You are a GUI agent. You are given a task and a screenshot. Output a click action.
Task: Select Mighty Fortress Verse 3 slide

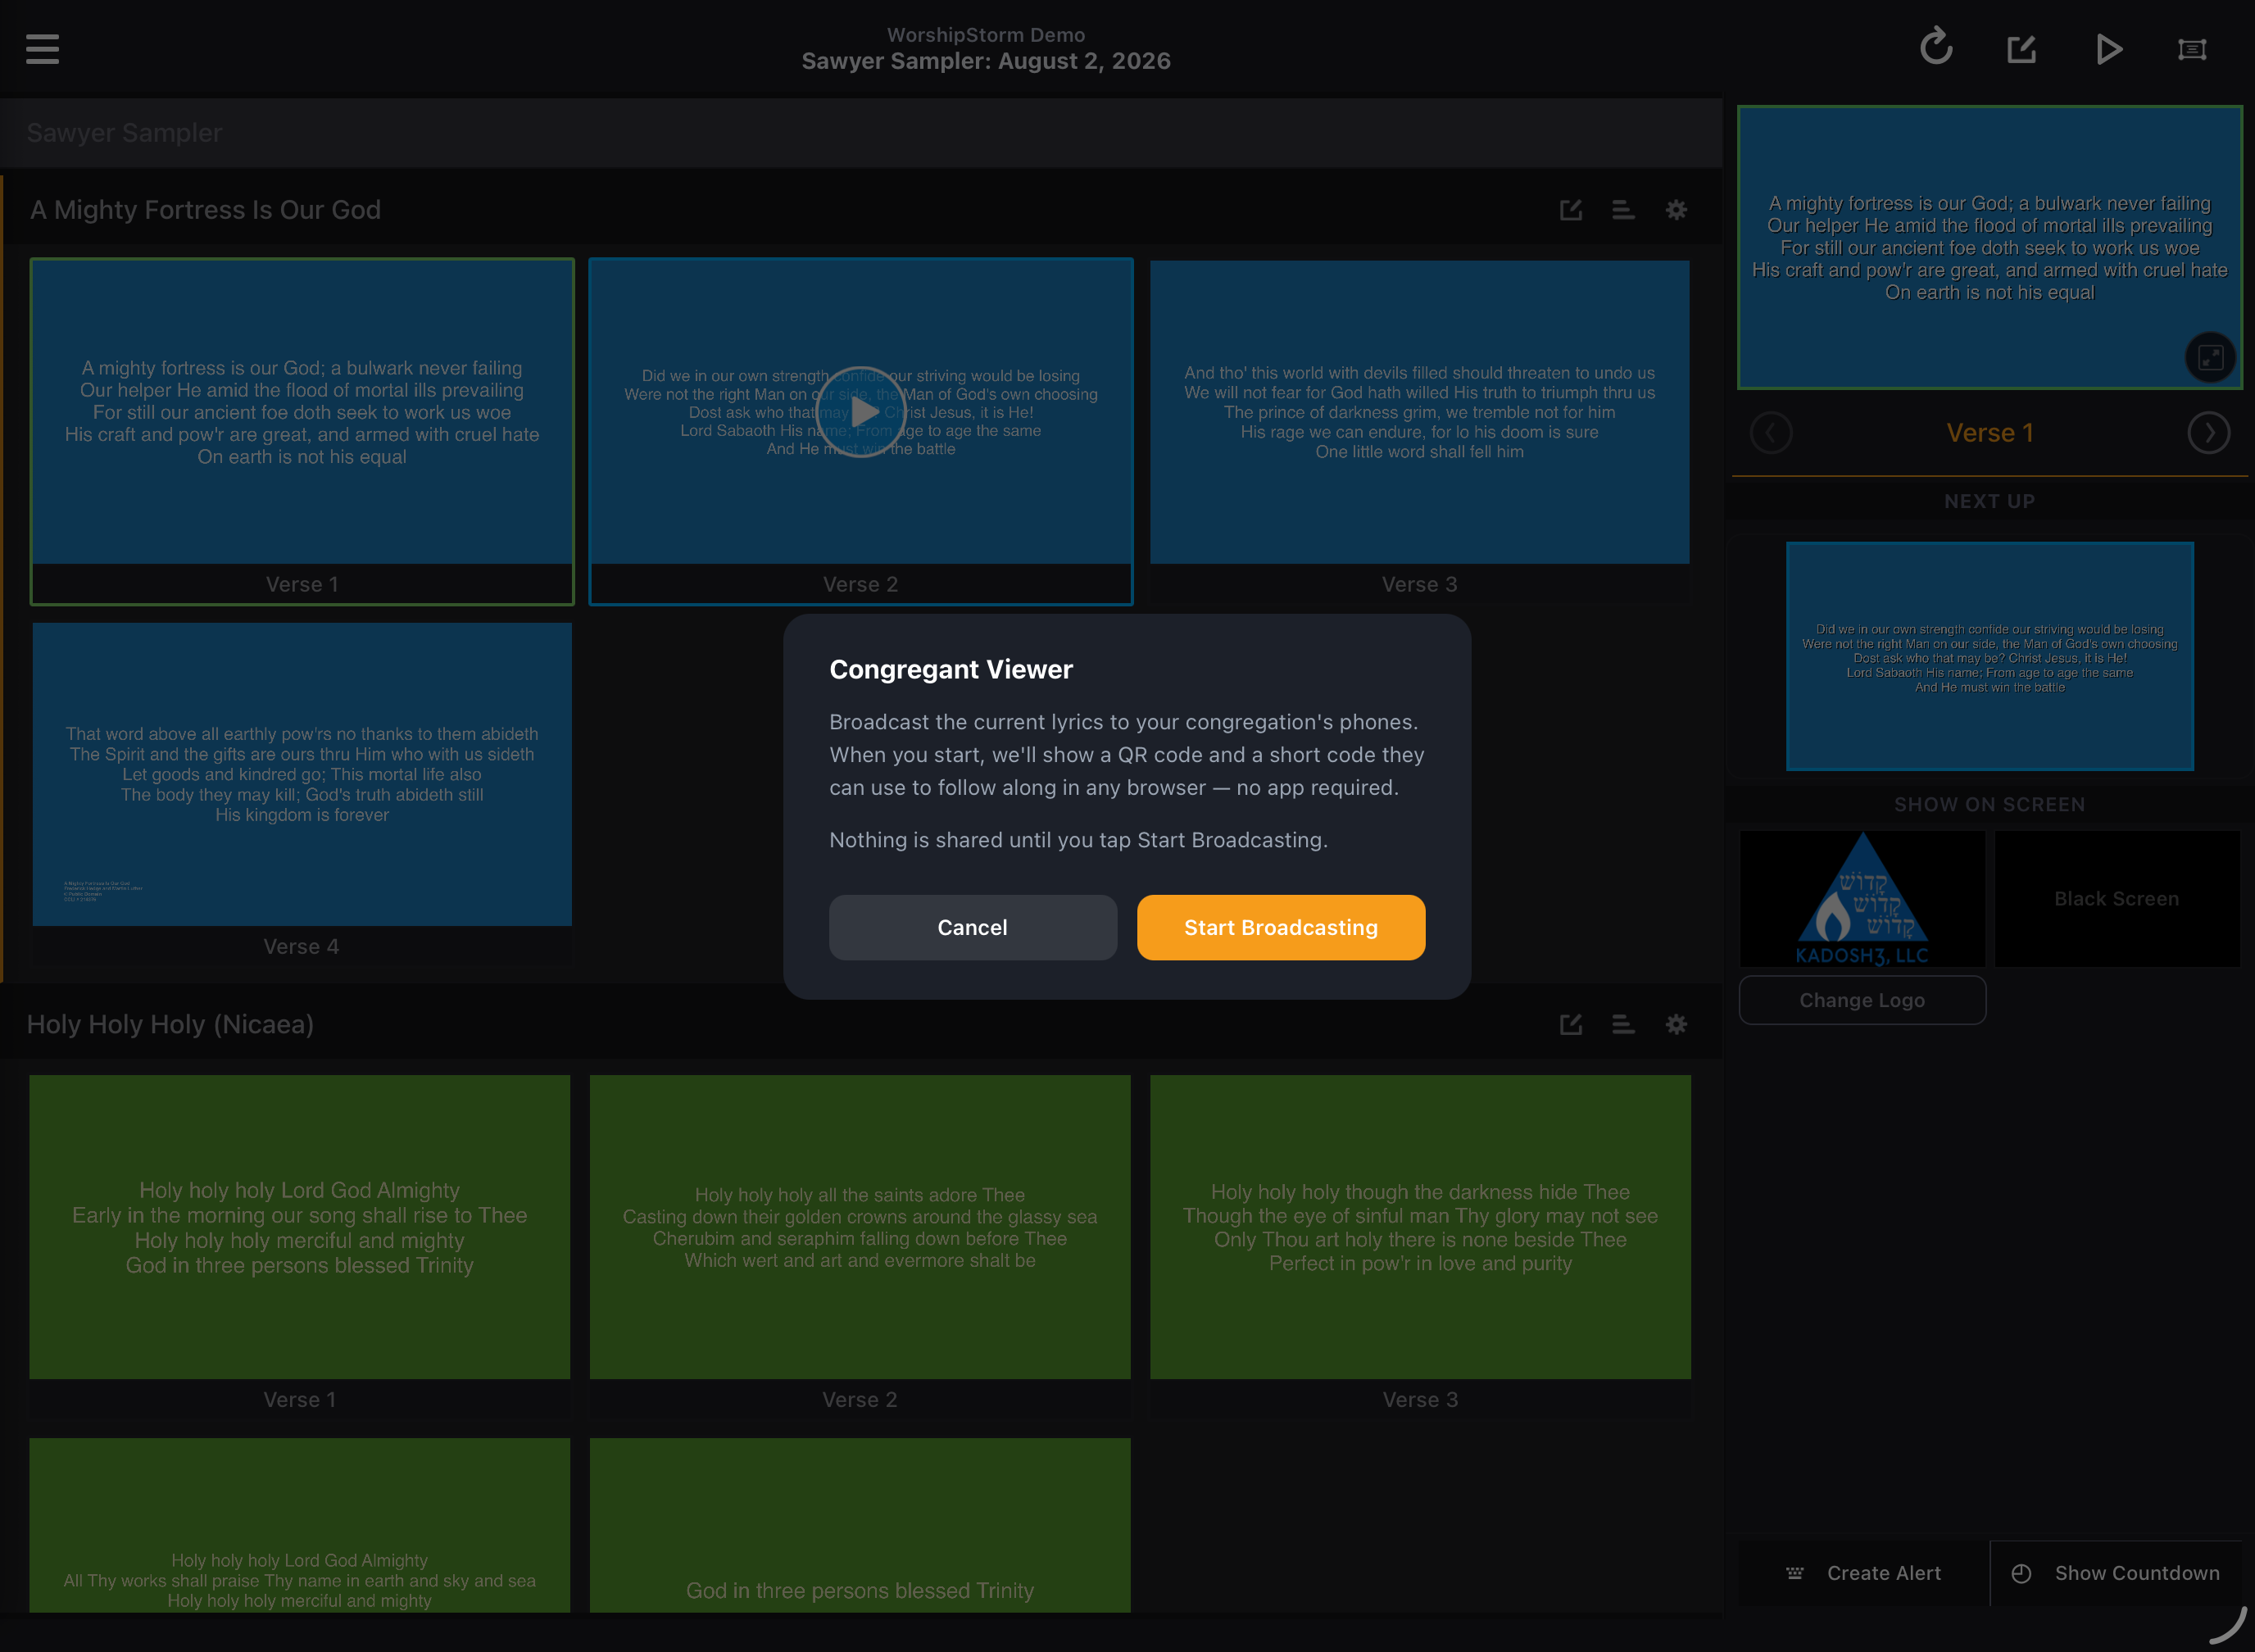tap(1419, 431)
